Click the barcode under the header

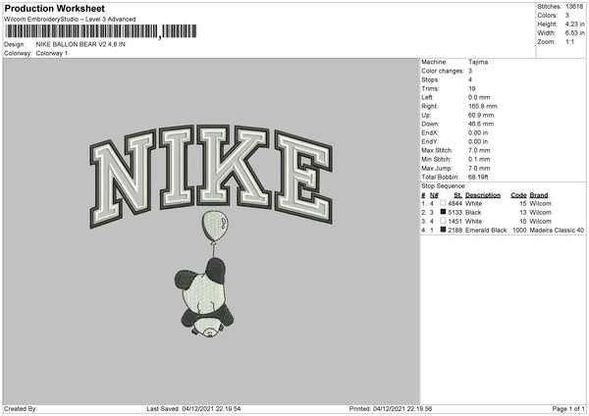coord(101,31)
